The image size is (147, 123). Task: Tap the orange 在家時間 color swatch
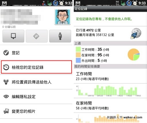(78, 55)
